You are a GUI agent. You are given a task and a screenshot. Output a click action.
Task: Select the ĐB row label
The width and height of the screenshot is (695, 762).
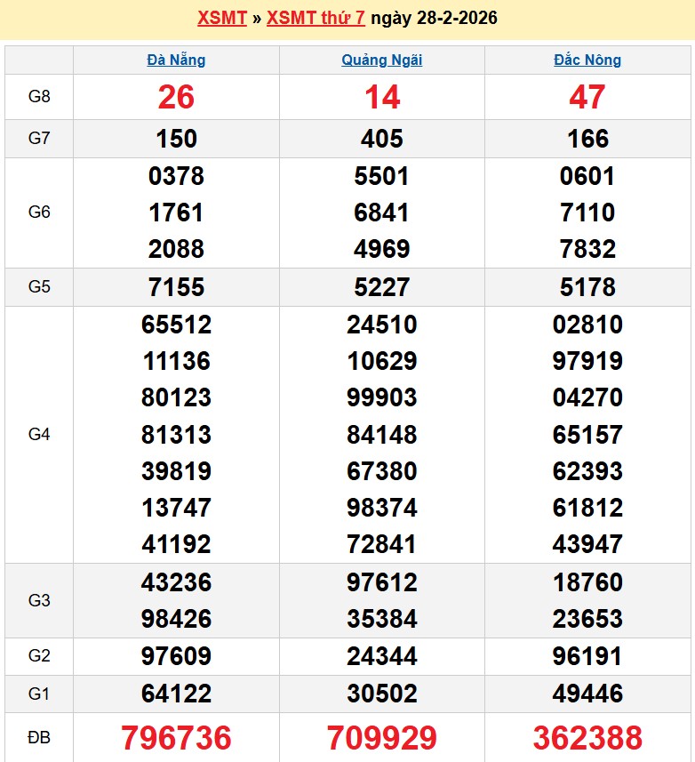click(x=39, y=738)
